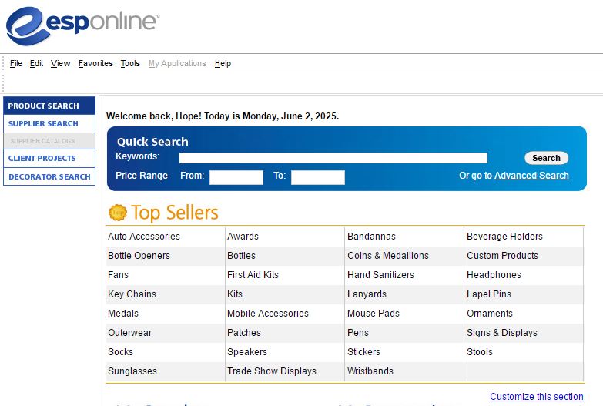Select the Fans category
This screenshot has height=406, width=603.
pos(118,275)
